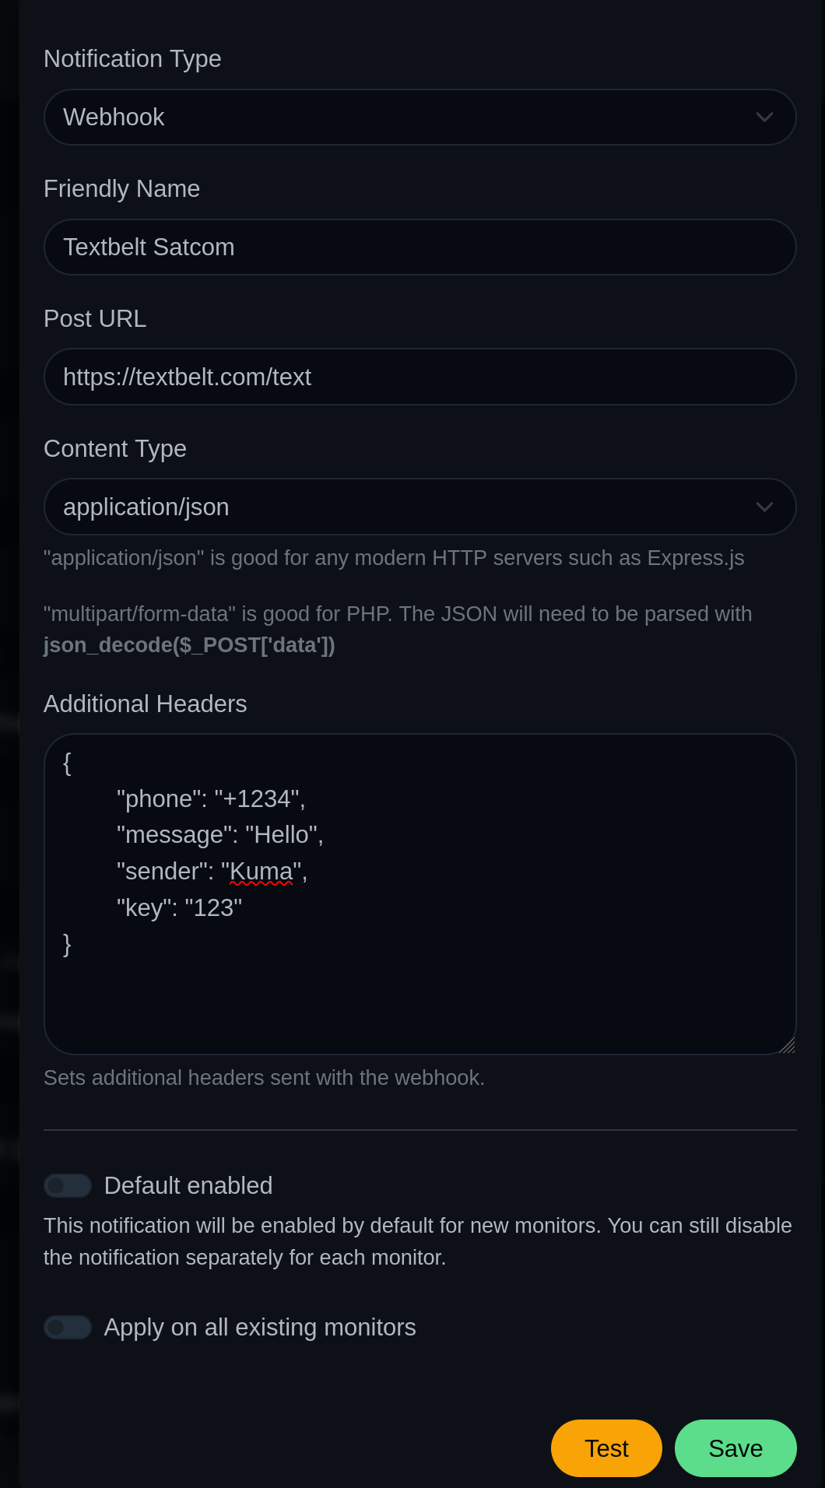Click the Friendly Name text field

(420, 247)
